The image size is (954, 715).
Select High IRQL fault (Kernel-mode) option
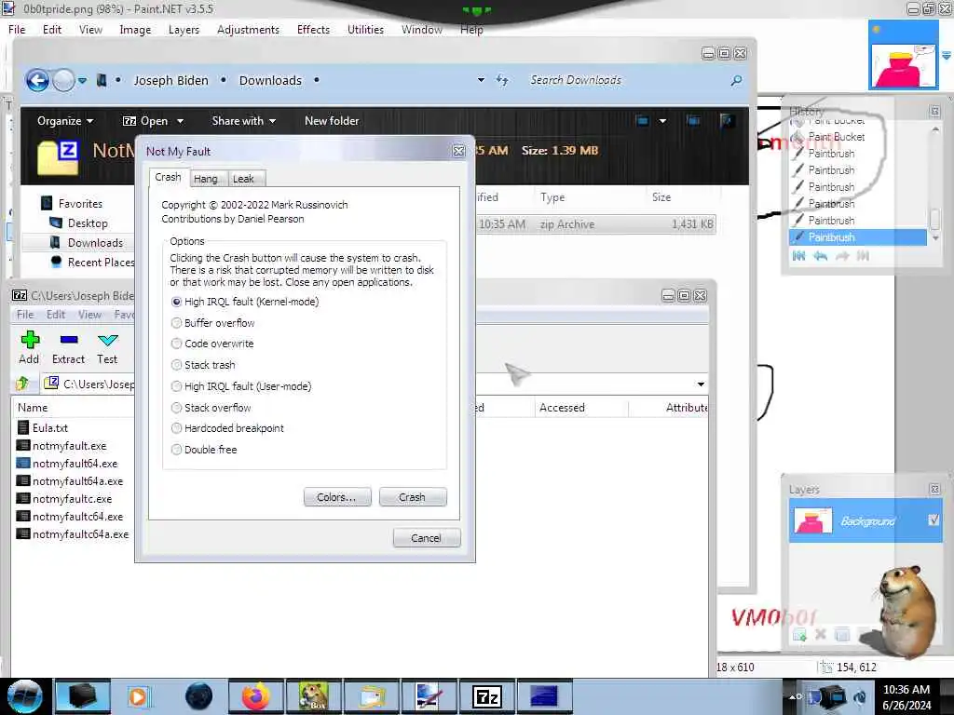pos(245,302)
